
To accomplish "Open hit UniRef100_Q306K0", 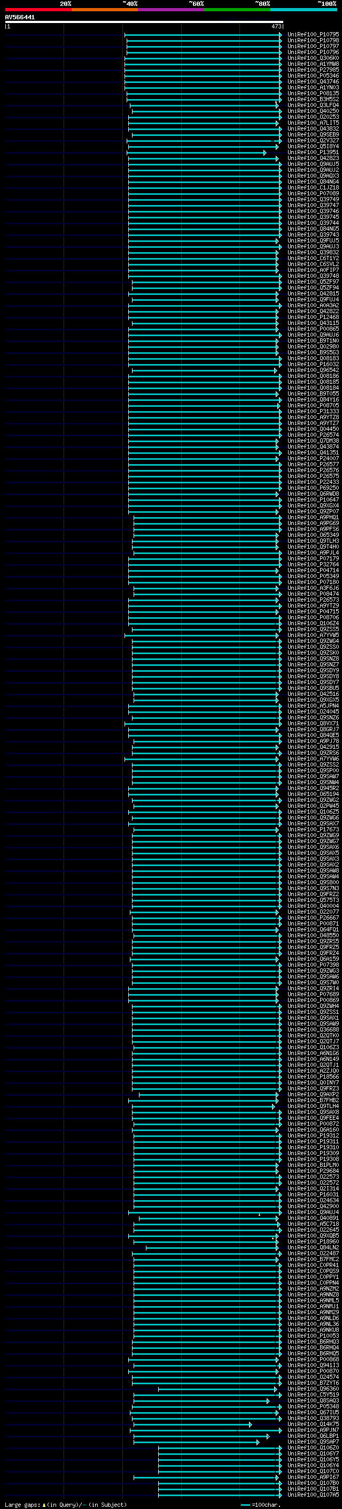I will [x=313, y=58].
